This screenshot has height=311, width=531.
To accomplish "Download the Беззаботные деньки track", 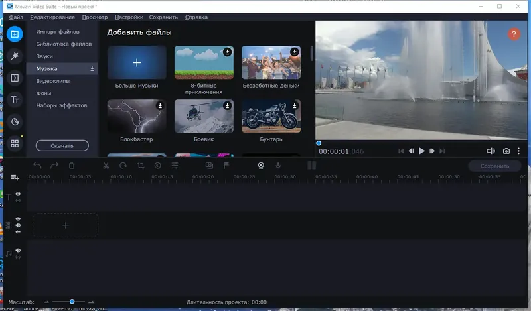I will tap(294, 52).
